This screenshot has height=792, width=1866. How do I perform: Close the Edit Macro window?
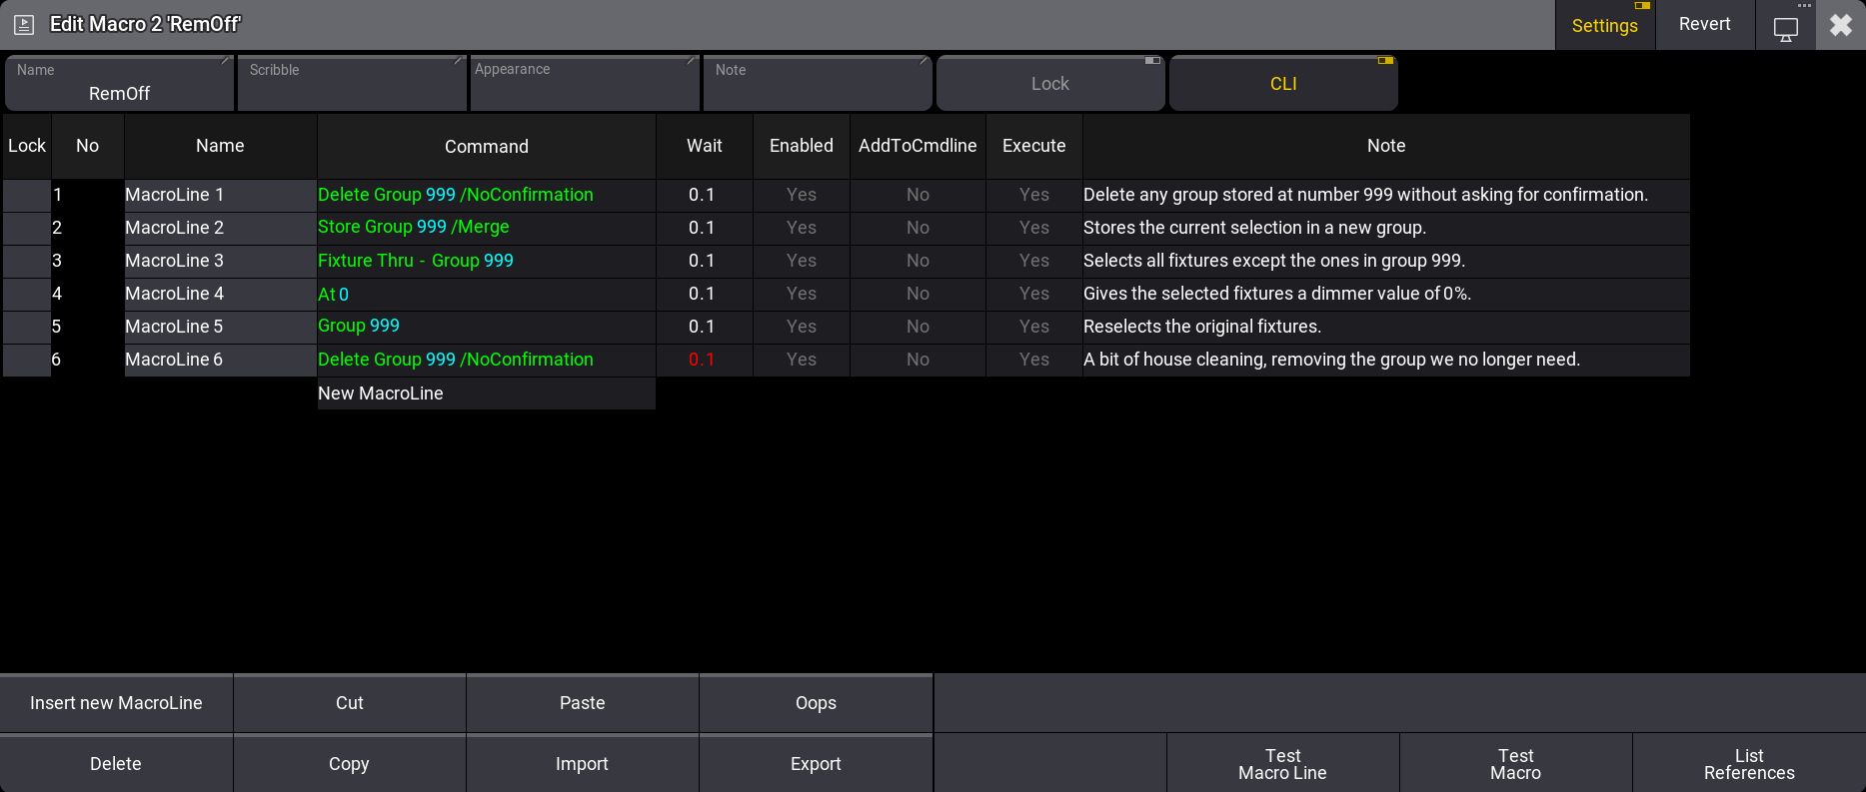[x=1840, y=25]
